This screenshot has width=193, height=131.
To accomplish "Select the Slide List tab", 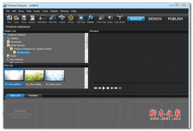I will tap(15, 96).
